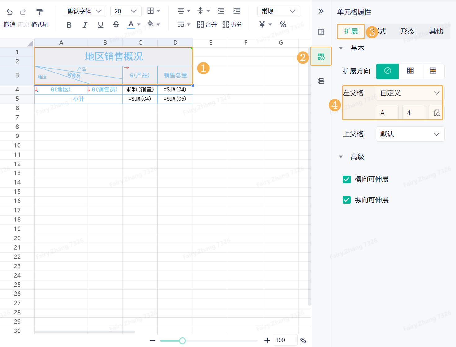Collapse the 高级 section
This screenshot has width=456, height=347.
click(341, 157)
